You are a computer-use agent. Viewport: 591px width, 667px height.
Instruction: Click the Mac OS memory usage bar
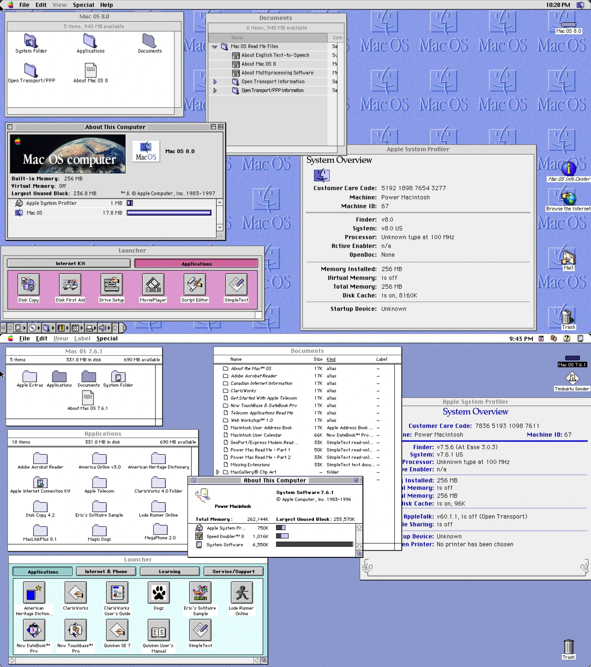169,213
